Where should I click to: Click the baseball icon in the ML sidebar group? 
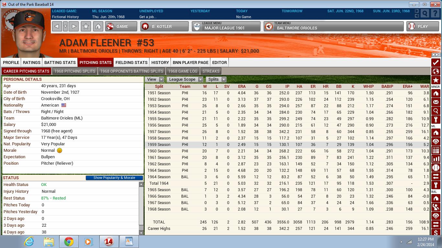coord(436,168)
